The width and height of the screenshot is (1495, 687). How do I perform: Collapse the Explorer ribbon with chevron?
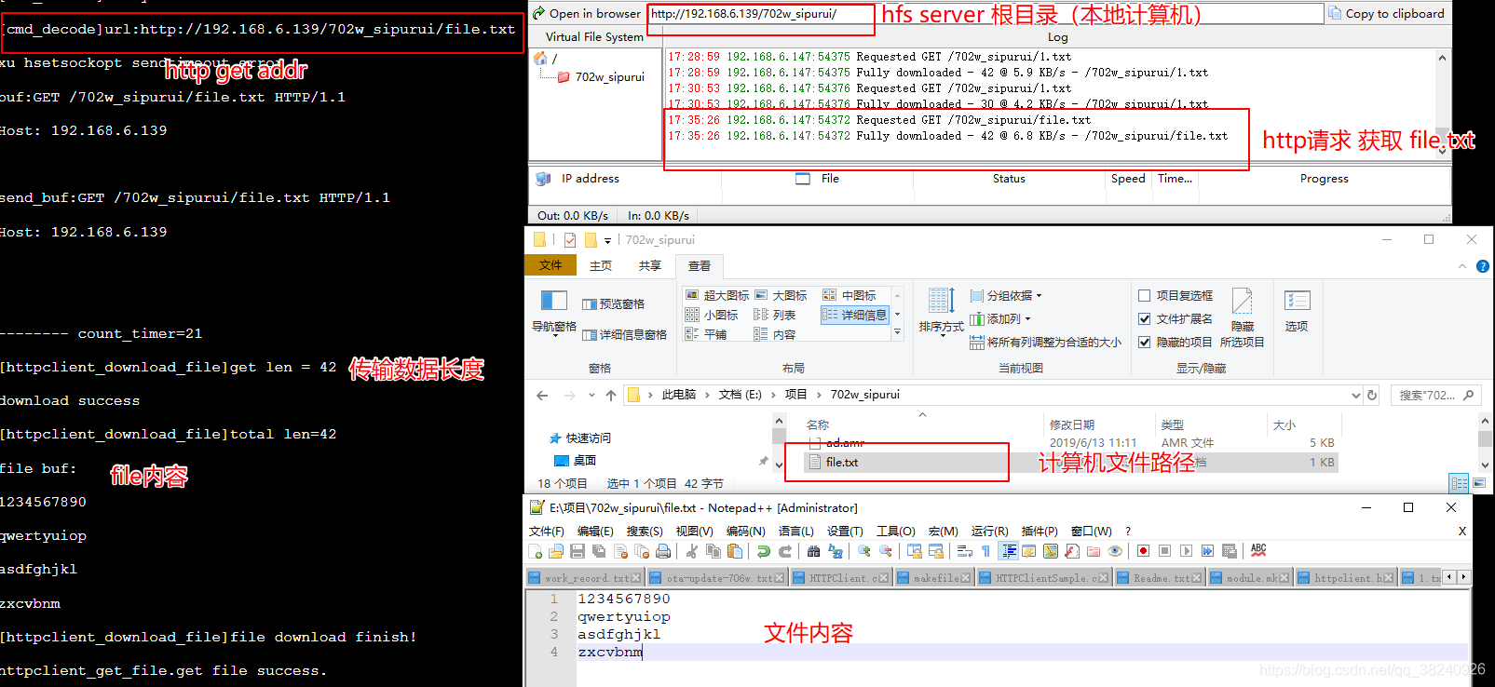[x=1461, y=266]
